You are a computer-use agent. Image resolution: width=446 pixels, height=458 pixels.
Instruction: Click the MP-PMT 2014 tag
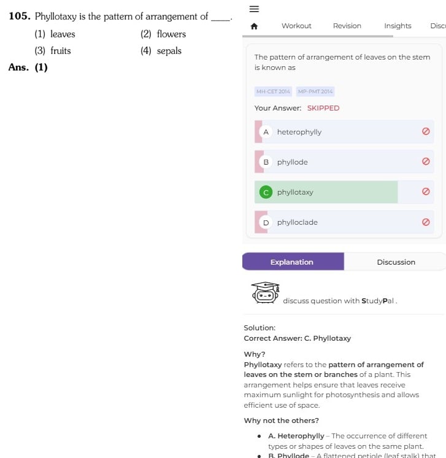pos(315,91)
